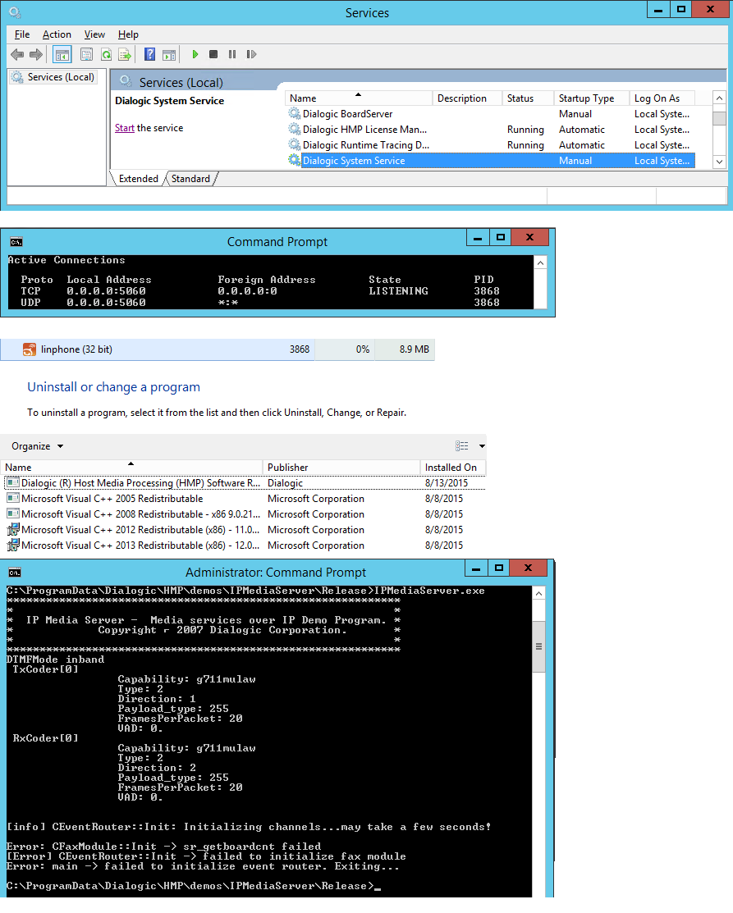Select Microsoft Visual C++ 2012 Redistributable

pos(245,531)
